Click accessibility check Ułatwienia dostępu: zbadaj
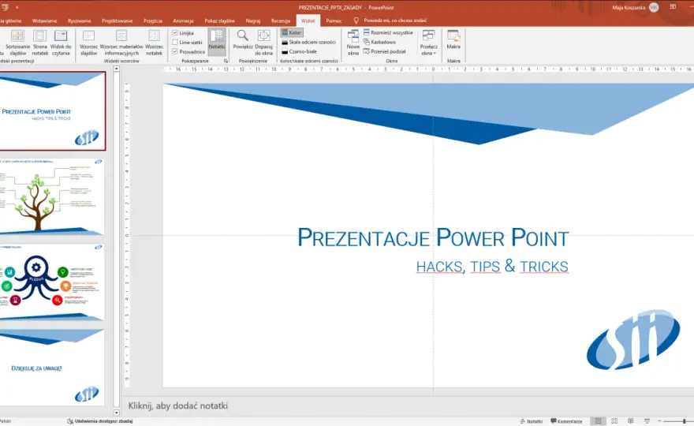 coord(100,421)
